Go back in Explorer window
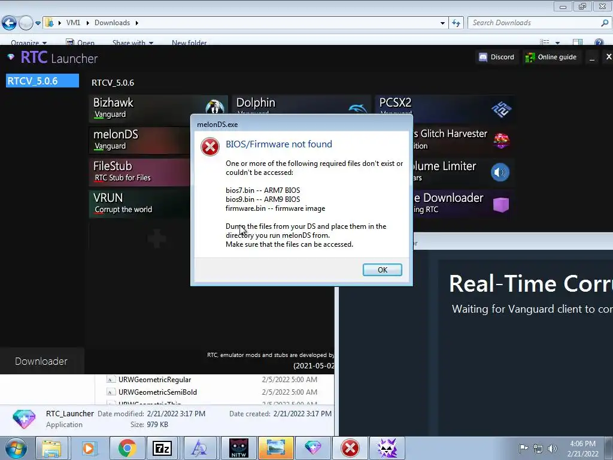Image resolution: width=613 pixels, height=460 pixels. 9,23
